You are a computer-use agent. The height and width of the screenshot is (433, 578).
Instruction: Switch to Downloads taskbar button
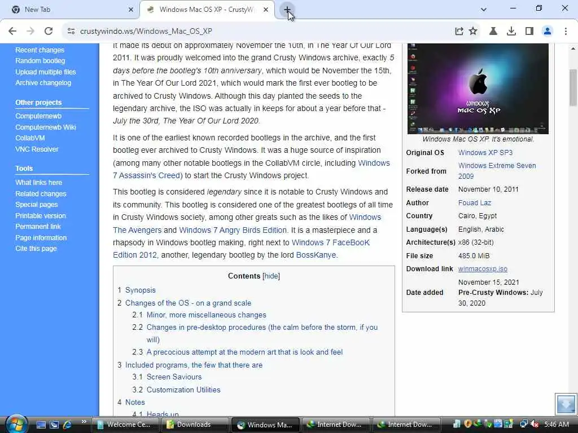[194, 425]
